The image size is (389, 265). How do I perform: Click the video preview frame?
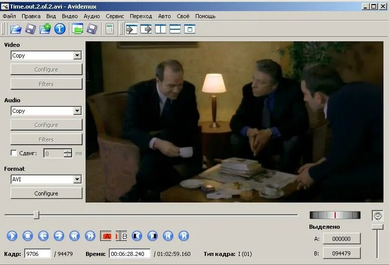pos(235,122)
